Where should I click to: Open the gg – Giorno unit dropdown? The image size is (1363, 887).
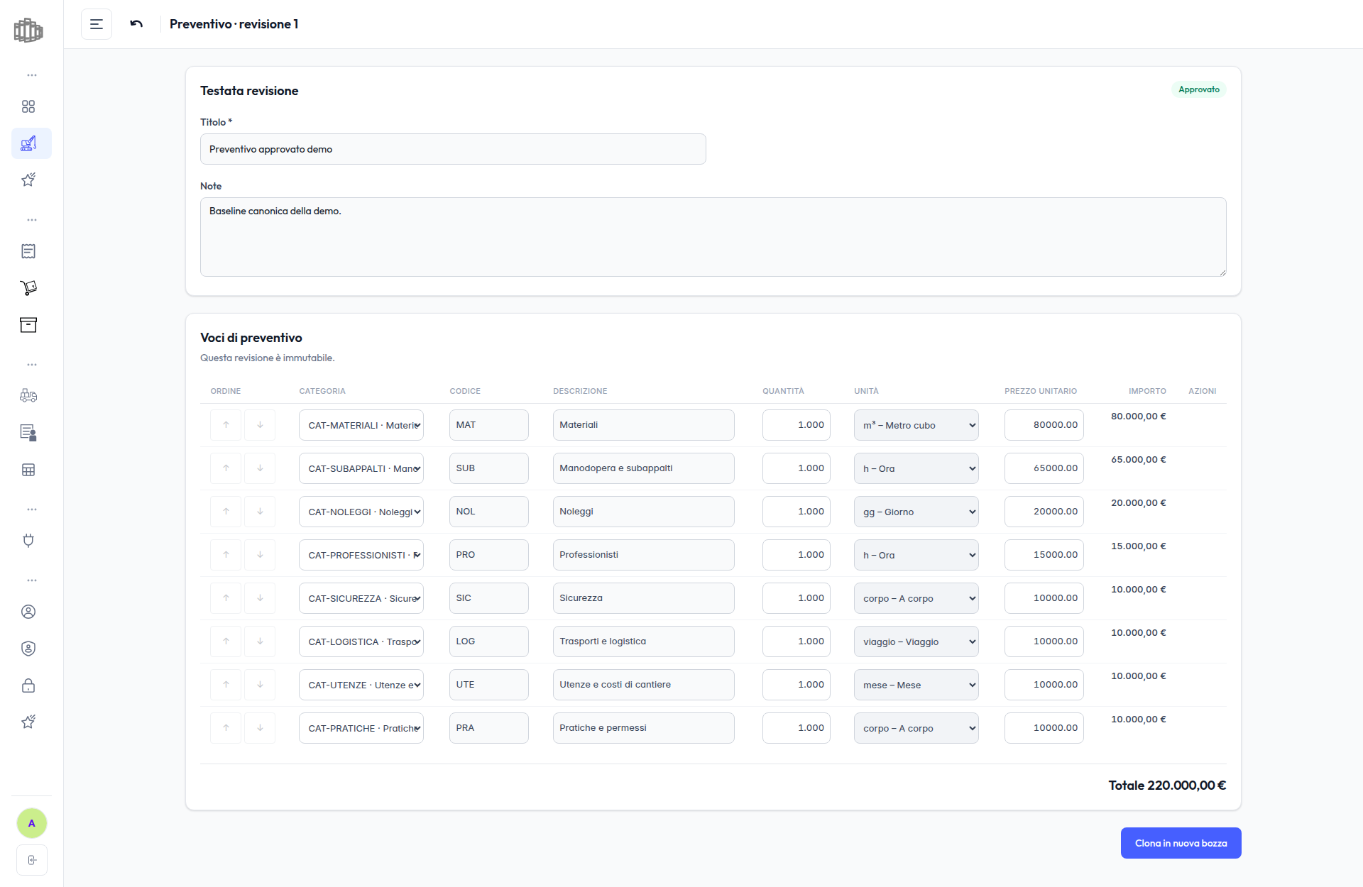[x=916, y=512]
